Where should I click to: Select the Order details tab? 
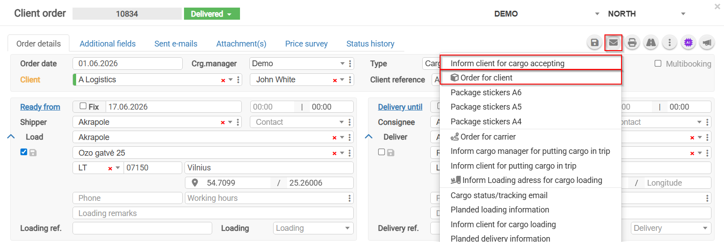pos(39,44)
